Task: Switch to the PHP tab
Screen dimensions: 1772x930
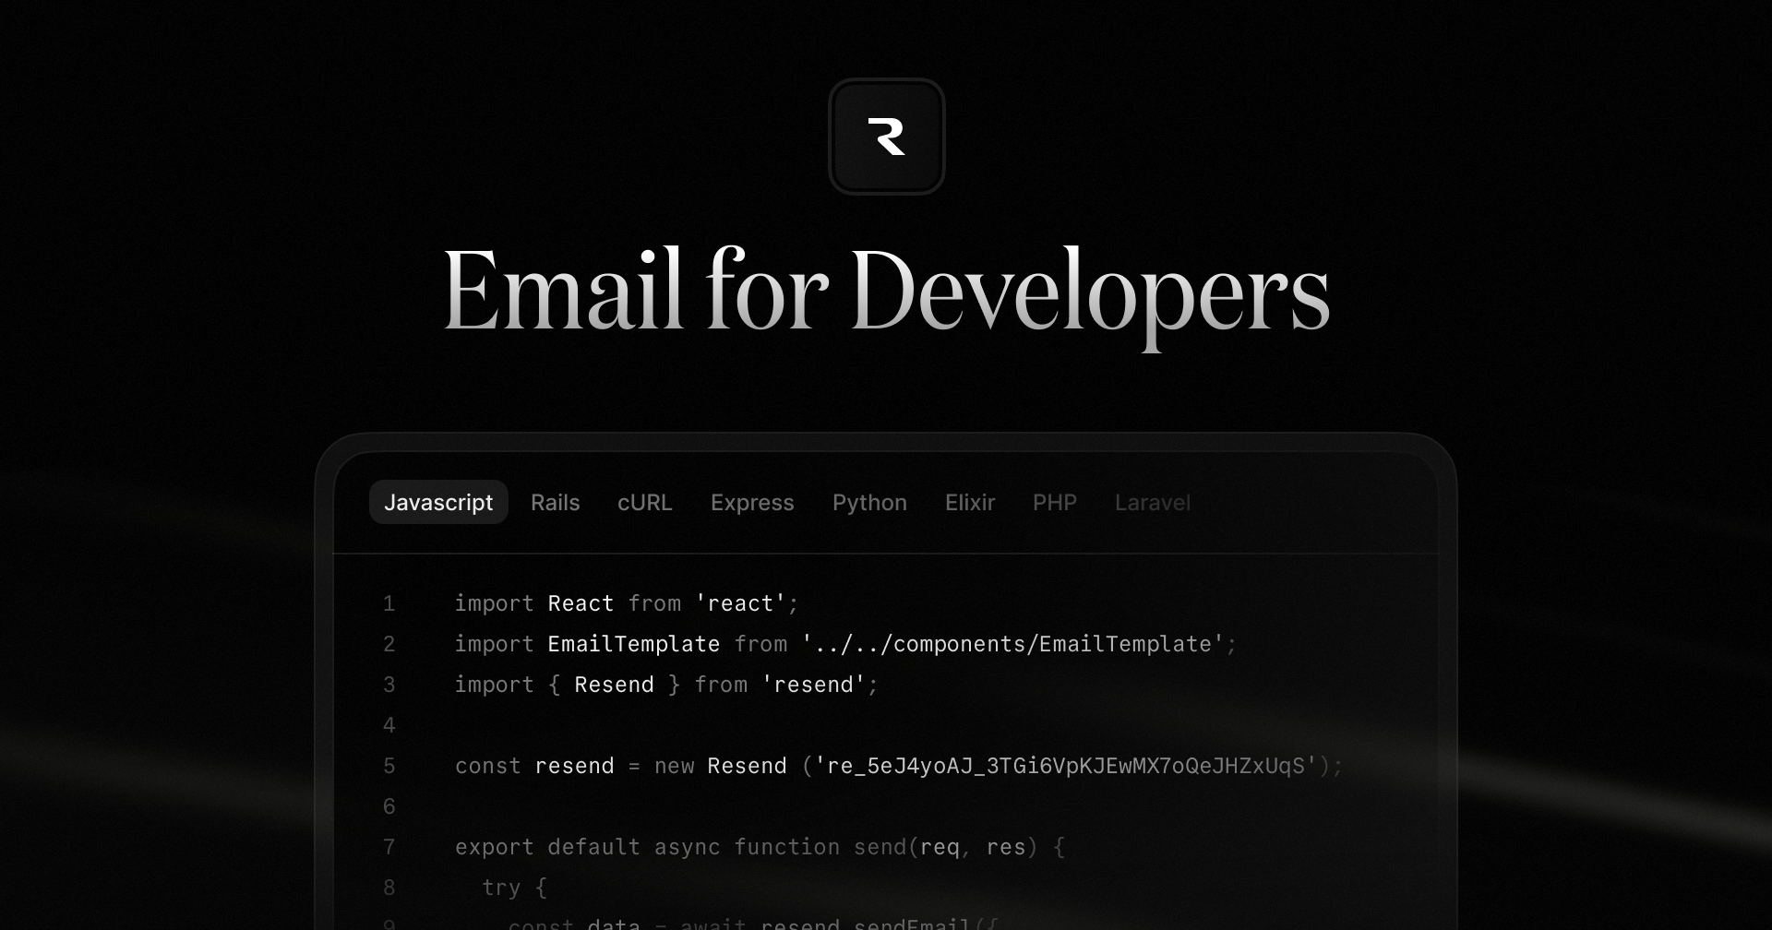Action: 1055,503
